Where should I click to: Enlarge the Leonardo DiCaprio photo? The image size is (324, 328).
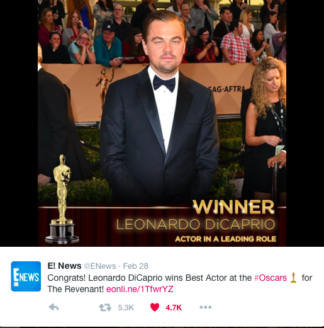coord(162,123)
